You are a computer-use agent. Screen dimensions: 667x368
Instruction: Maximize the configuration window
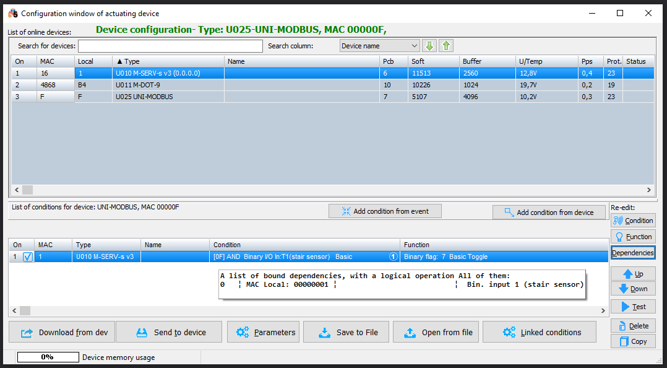tap(620, 13)
